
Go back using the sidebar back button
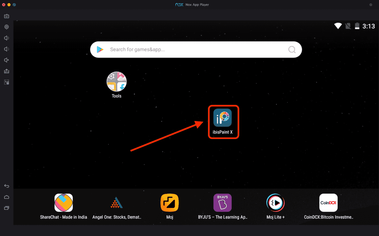tap(6, 186)
